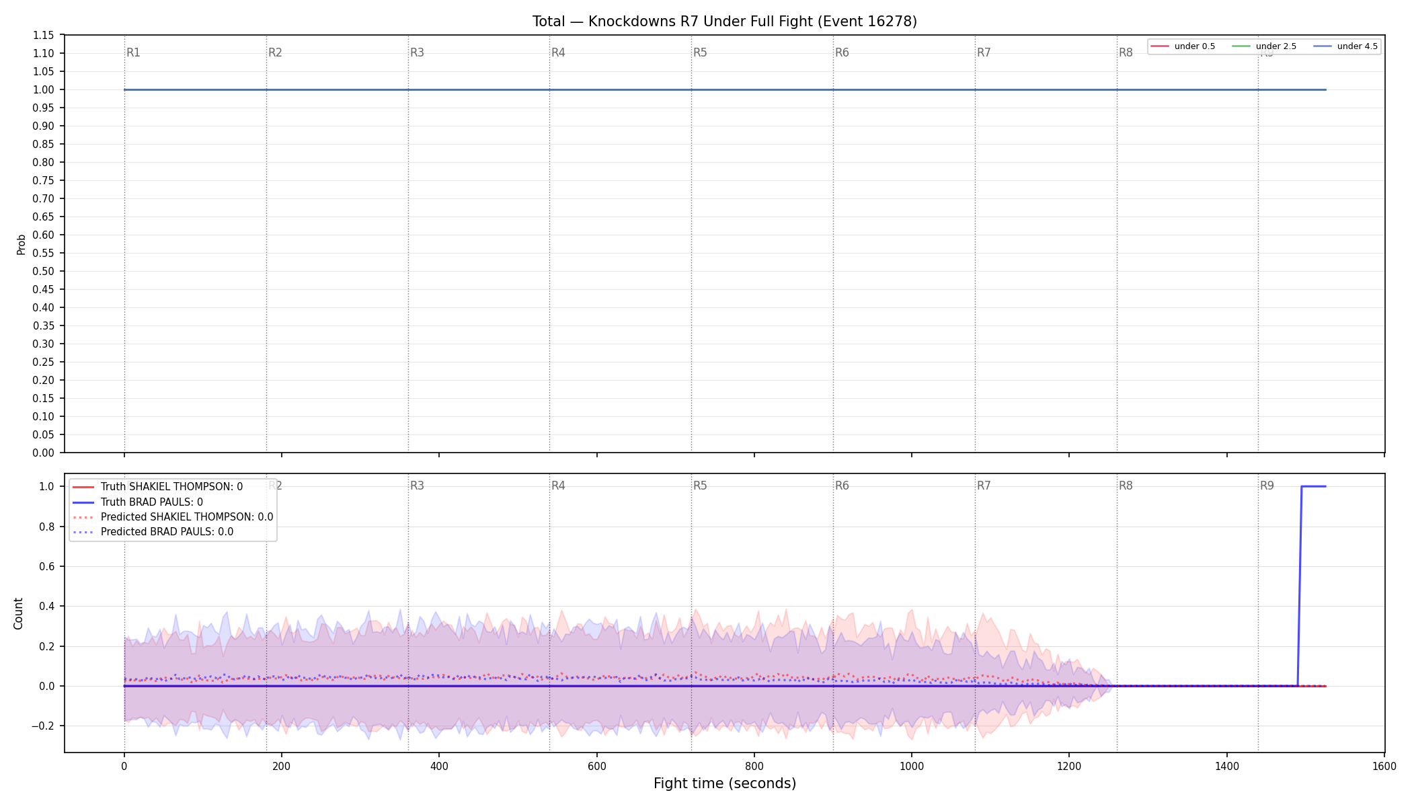Click the 0.6 tick on the Count axis
The image size is (1412, 807).
[x=47, y=566]
